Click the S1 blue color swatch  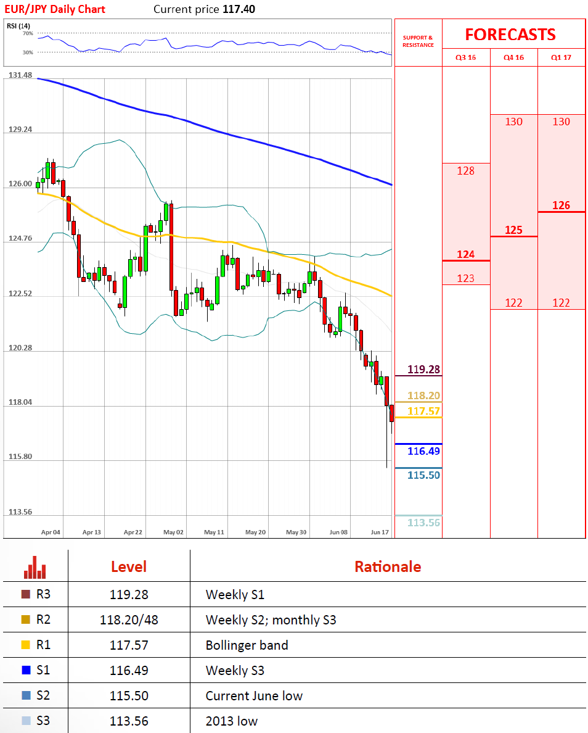[26, 670]
